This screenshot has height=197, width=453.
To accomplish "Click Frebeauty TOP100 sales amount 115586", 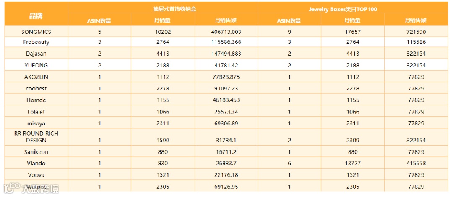I will pos(416,42).
